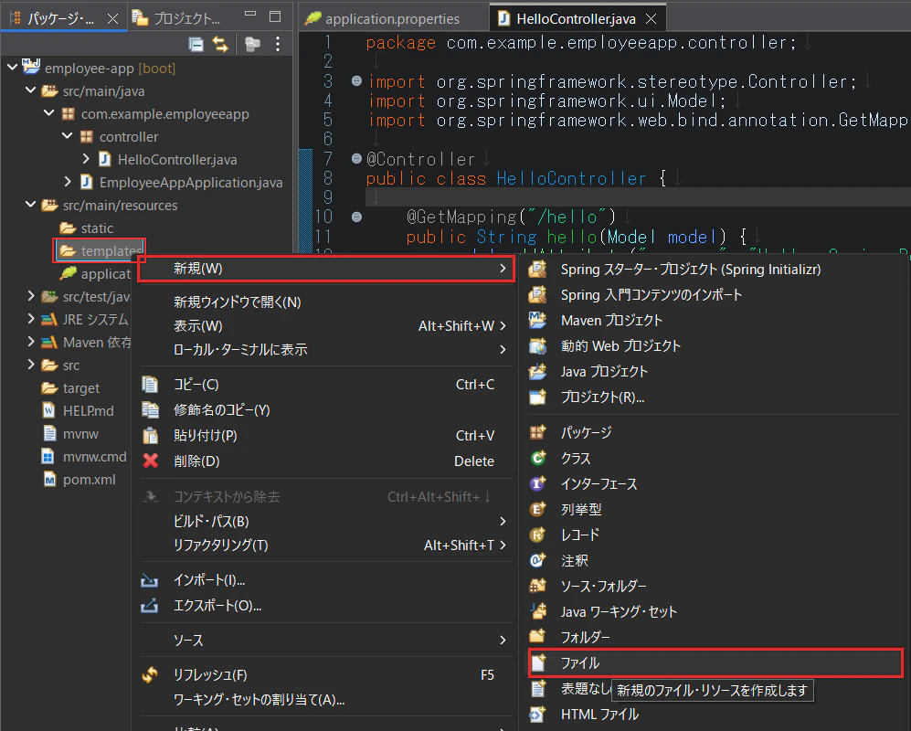Open ローカル・ターミナルに表示 submenu

326,350
